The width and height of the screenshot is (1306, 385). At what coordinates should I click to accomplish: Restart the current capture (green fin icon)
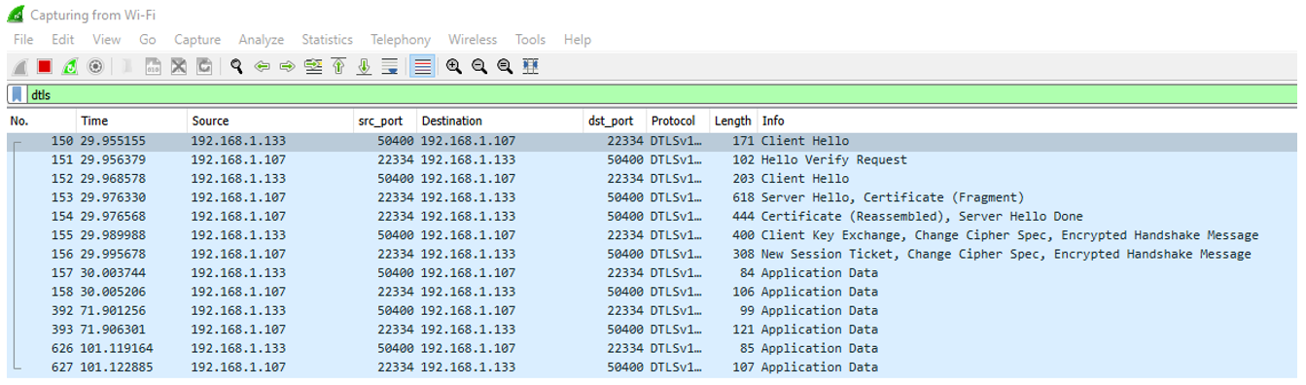(69, 66)
